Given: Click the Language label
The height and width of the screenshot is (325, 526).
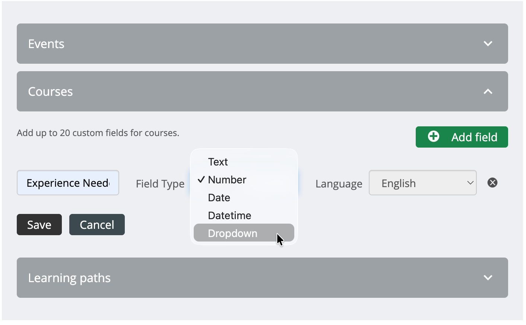Looking at the screenshot, I should (x=339, y=184).
